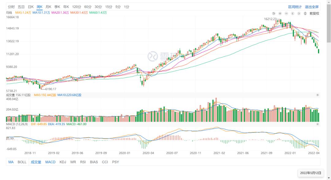Click the latest green candlestick on chart
Screen dimensions: 331x180
319,51
